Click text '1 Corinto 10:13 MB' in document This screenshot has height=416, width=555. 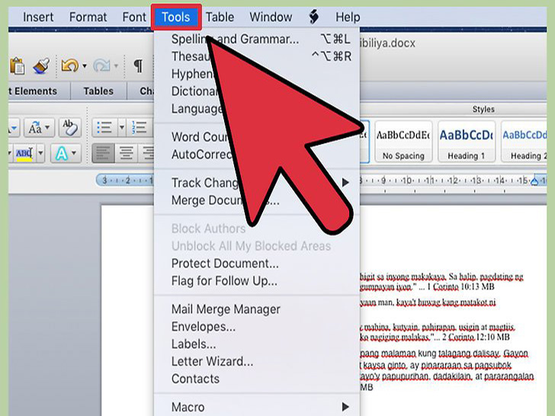460,286
